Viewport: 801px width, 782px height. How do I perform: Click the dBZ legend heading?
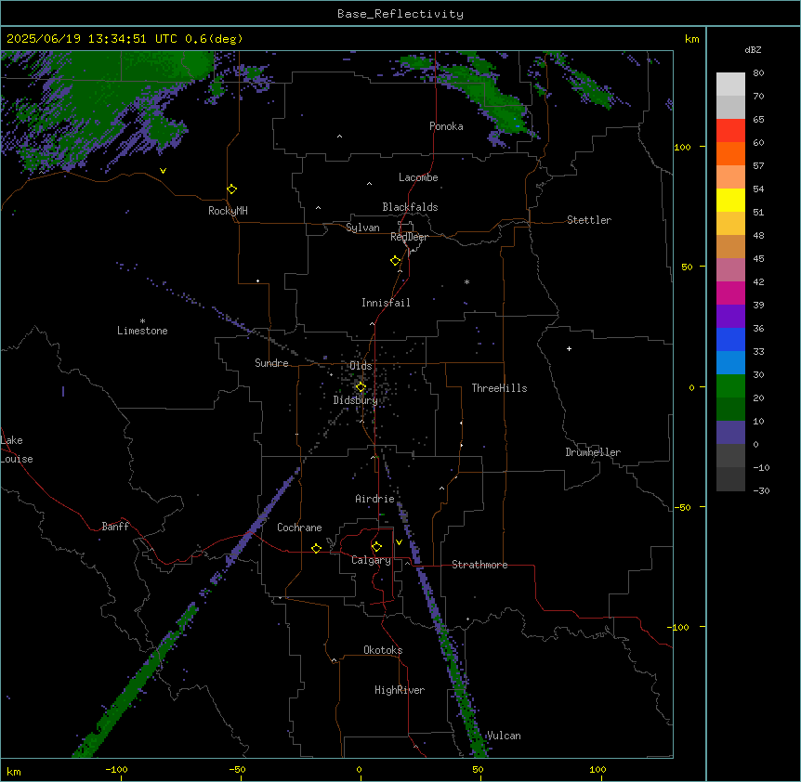pos(753,49)
